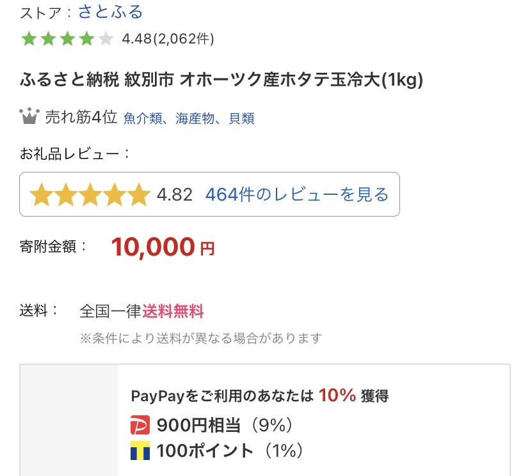Click the 10,000円 donation amount
The image size is (530, 476).
(x=163, y=247)
